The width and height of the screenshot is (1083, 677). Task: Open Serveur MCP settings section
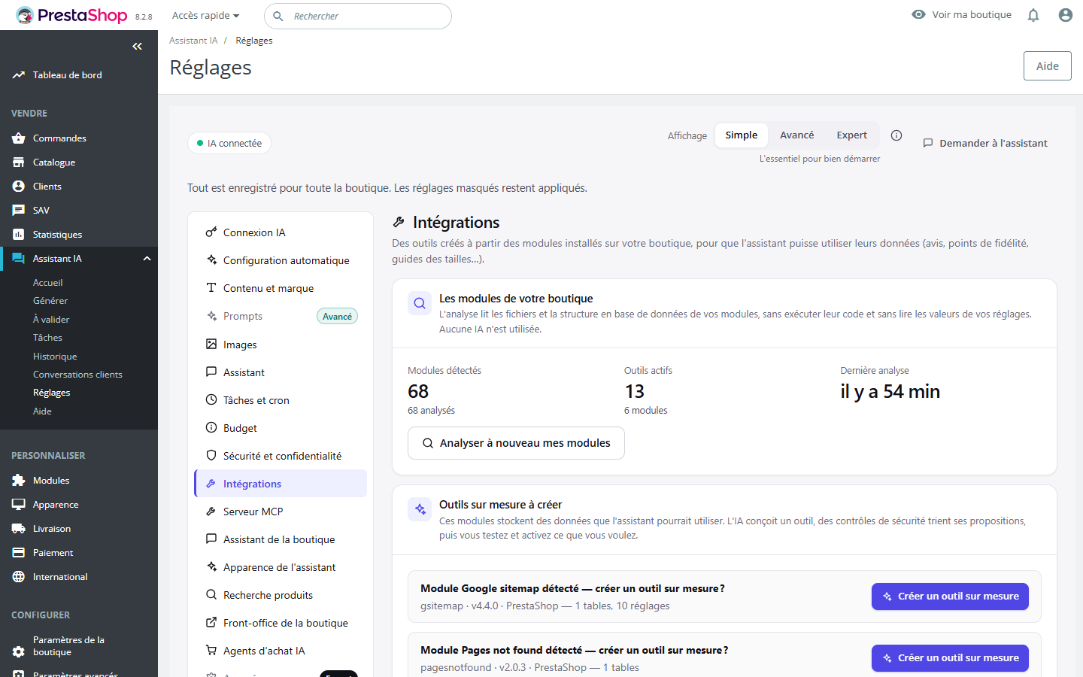coord(281,512)
